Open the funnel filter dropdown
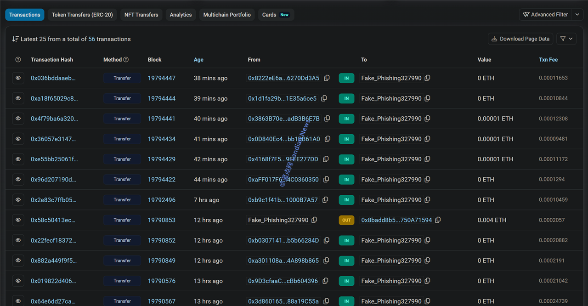588x306 pixels. point(566,39)
